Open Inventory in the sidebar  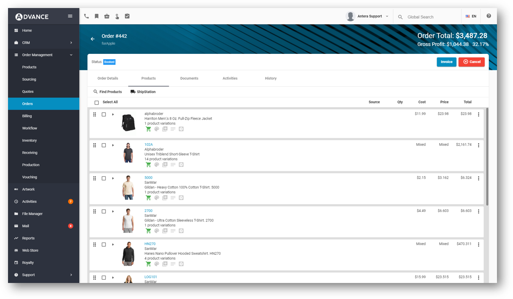[x=44, y=141]
